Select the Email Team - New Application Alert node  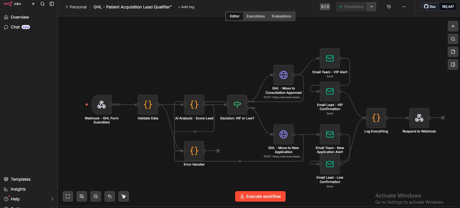(x=330, y=134)
